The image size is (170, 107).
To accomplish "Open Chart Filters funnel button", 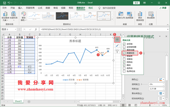I will (117, 51).
